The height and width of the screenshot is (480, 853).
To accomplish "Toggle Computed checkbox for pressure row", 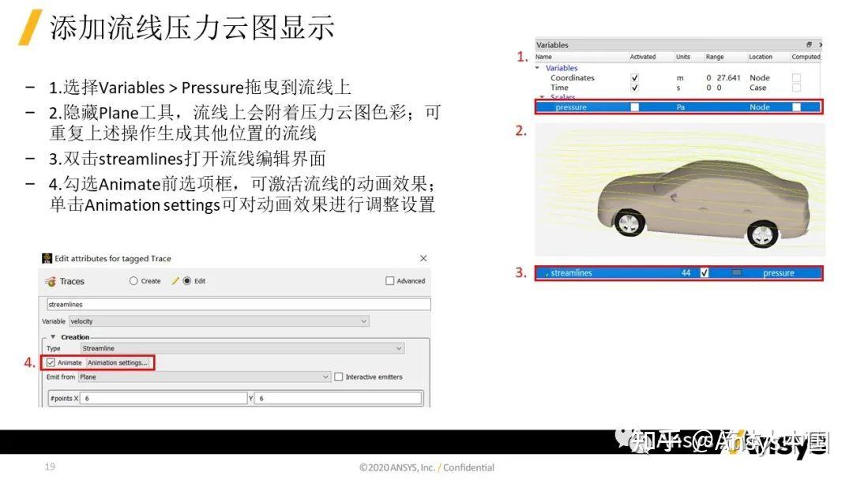I will tap(796, 107).
